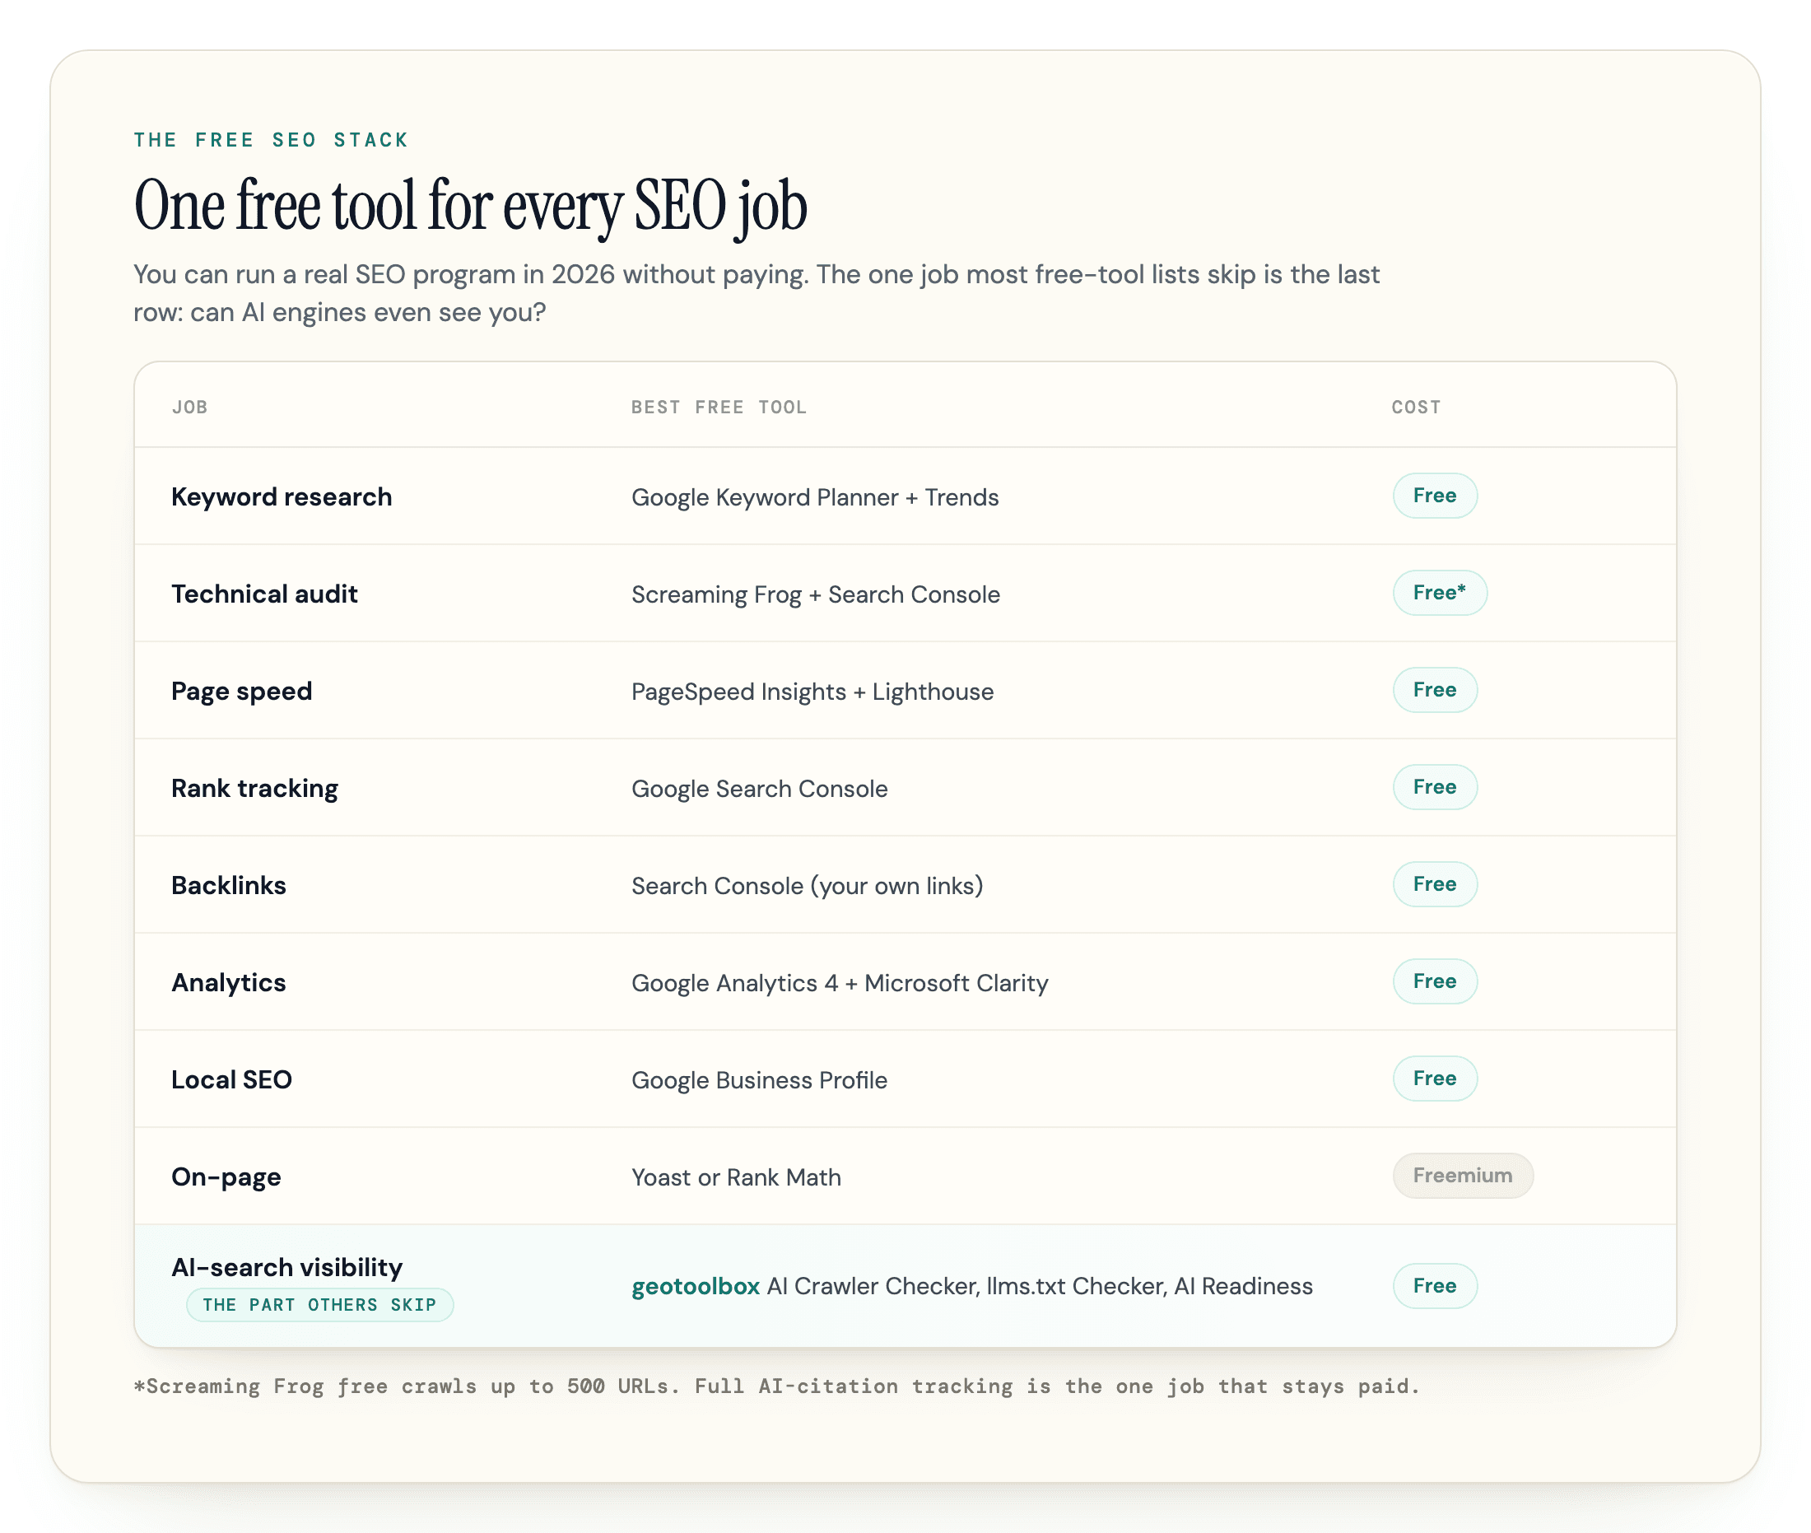Click PageSpeed Insights + Lighthouse text
The image size is (1811, 1533).
click(x=812, y=692)
